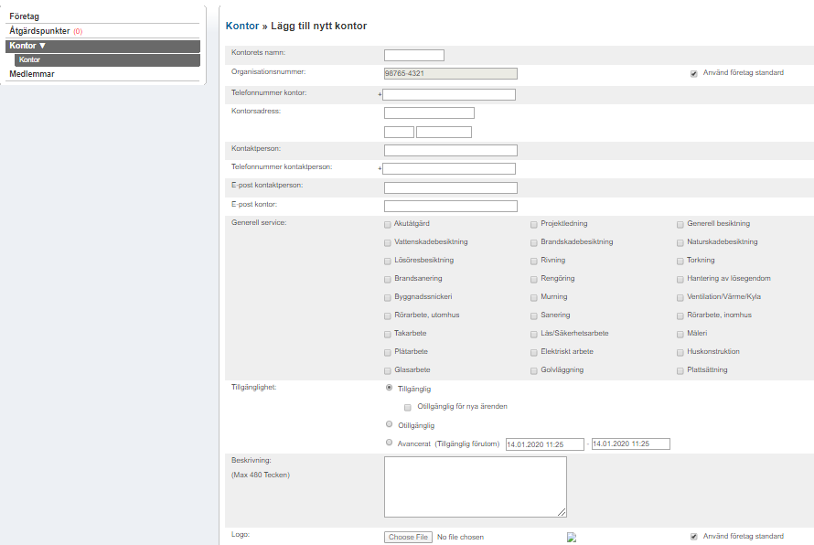The width and height of the screenshot is (814, 545).
Task: Check Otillgänglig för nya ärenden
Action: 408,407
